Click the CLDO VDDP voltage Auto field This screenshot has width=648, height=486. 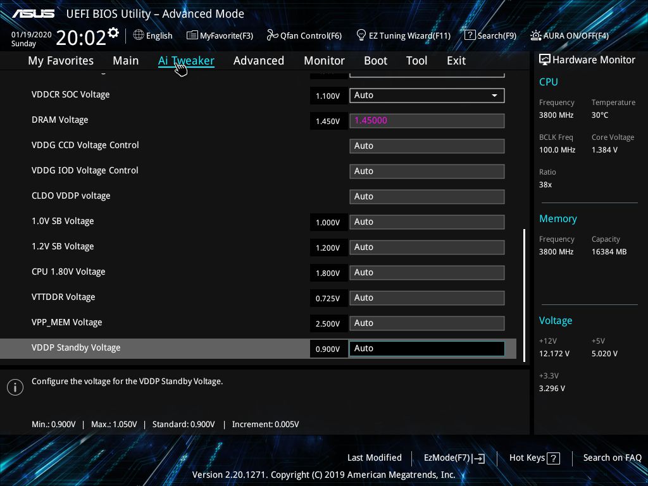pyautogui.click(x=427, y=196)
